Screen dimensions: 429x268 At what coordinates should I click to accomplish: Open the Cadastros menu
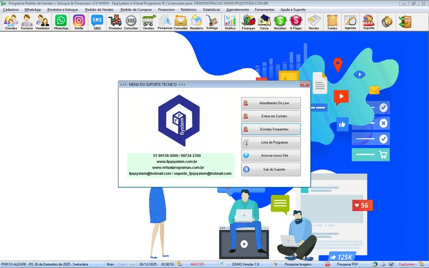[x=11, y=10]
